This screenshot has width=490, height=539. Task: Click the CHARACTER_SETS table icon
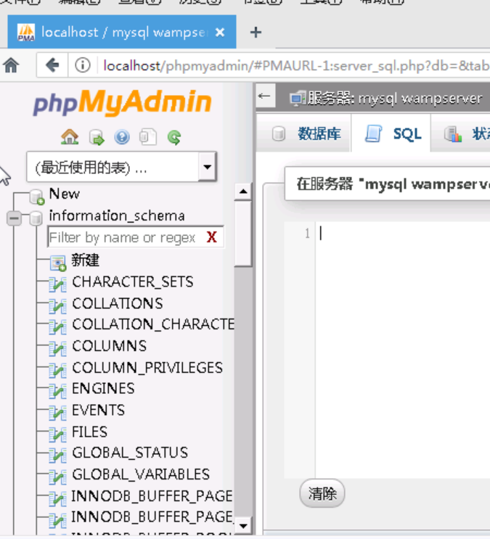(x=57, y=284)
